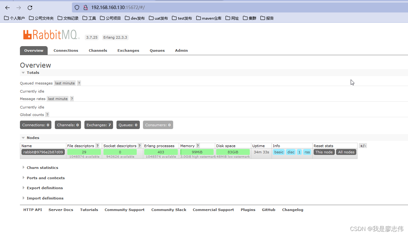Click the RabbitMQ logo
The height and width of the screenshot is (235, 408).
[x=51, y=35]
